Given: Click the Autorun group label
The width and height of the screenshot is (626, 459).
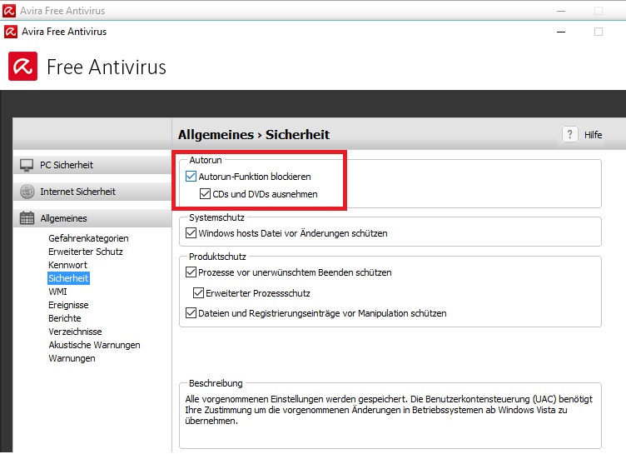Looking at the screenshot, I should [x=206, y=160].
